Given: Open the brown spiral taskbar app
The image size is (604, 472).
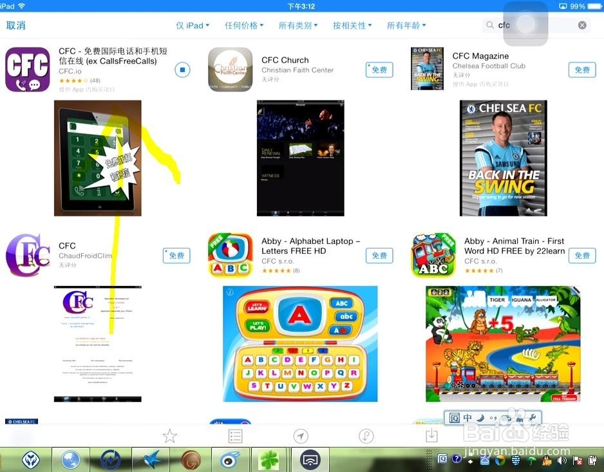Looking at the screenshot, I should pyautogui.click(x=191, y=459).
